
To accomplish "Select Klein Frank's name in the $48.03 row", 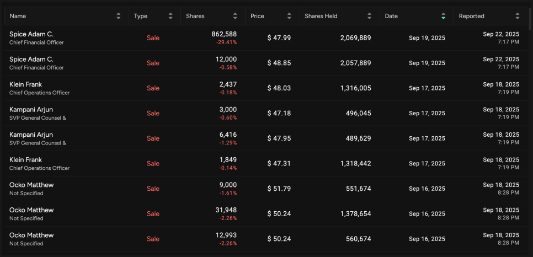I will [25, 84].
